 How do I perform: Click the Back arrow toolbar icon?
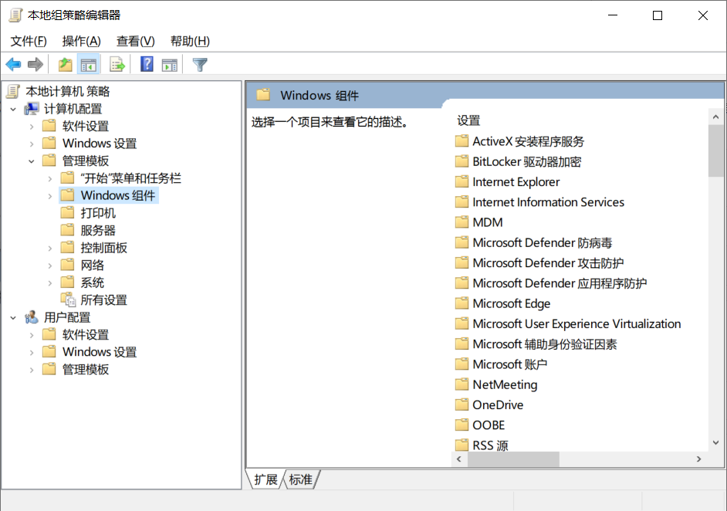tap(13, 65)
